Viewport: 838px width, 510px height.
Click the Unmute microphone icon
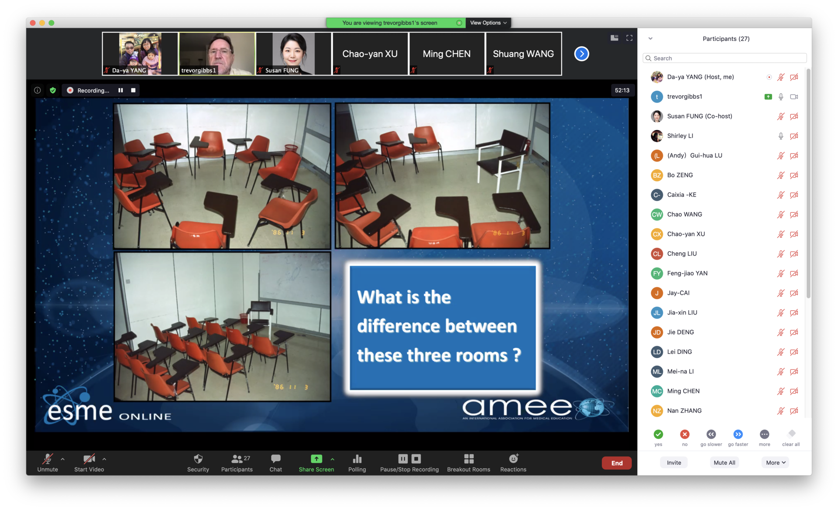tap(48, 459)
